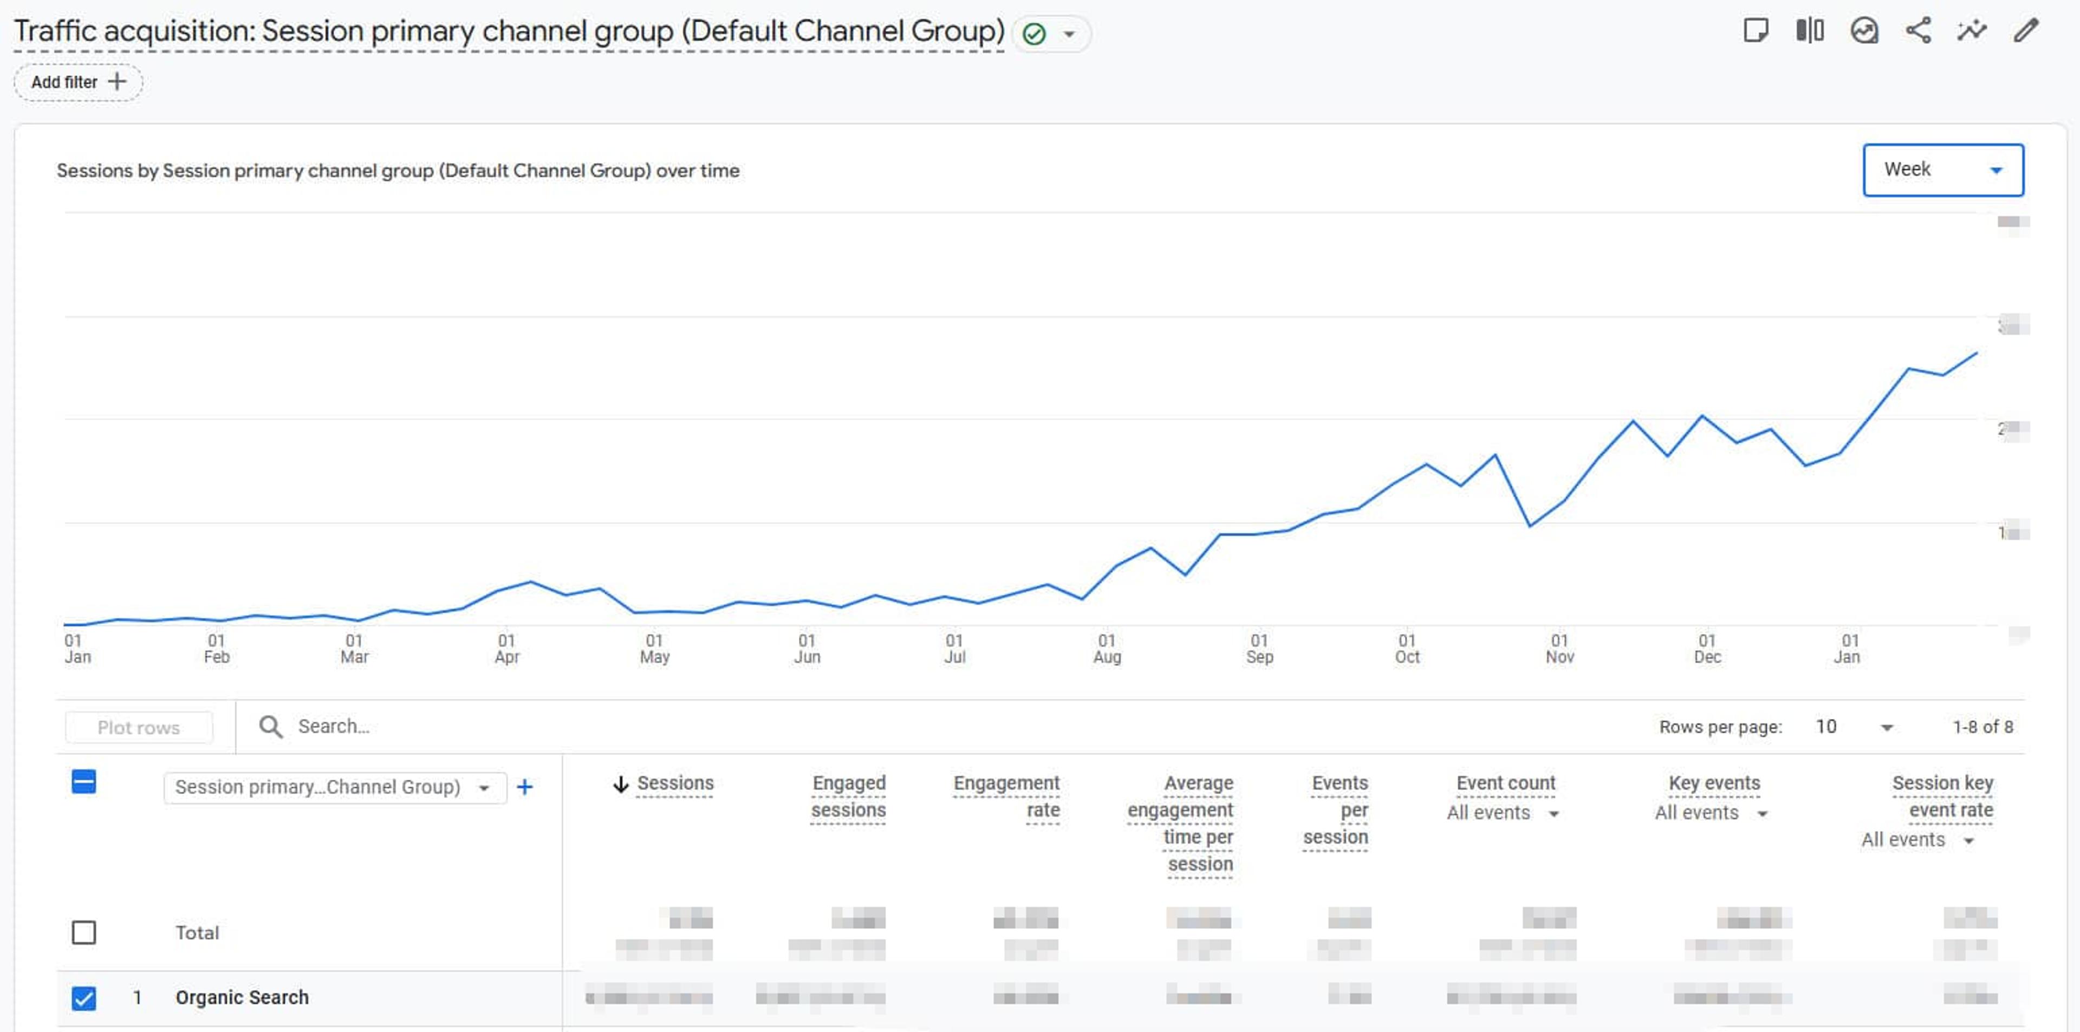2080x1032 pixels.
Task: Share this report
Action: tap(1919, 31)
